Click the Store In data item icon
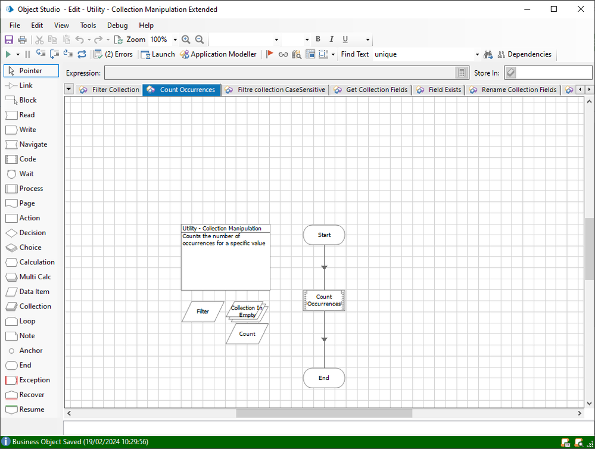 tap(511, 73)
